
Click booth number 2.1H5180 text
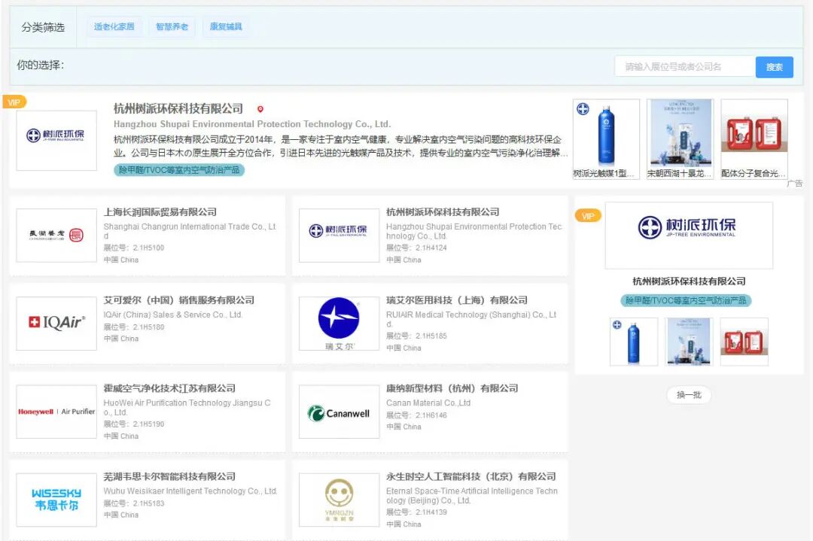149,327
